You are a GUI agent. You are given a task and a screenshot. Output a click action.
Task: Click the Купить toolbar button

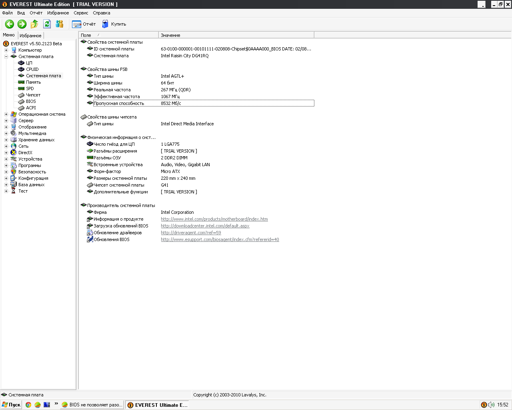114,24
